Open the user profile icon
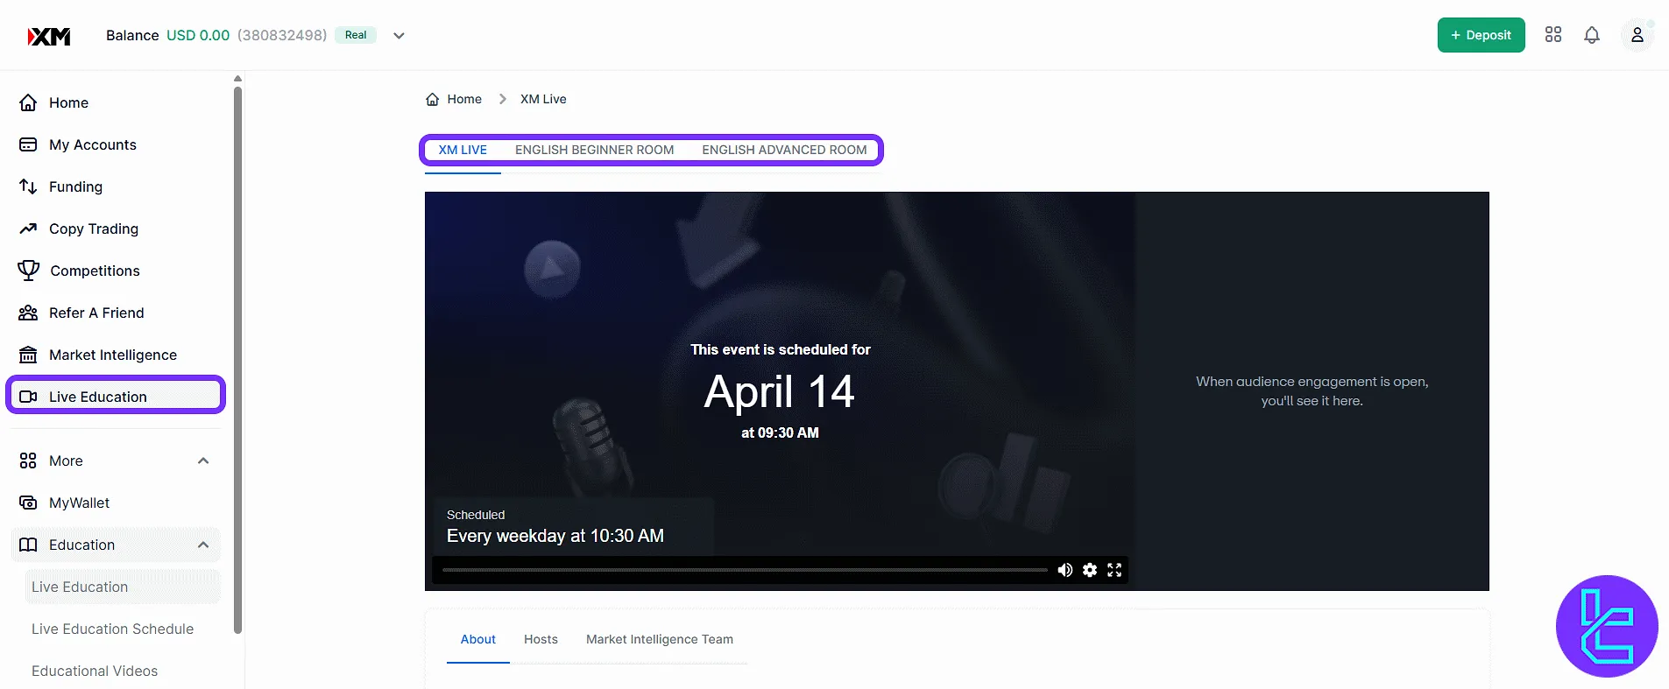 pos(1637,35)
